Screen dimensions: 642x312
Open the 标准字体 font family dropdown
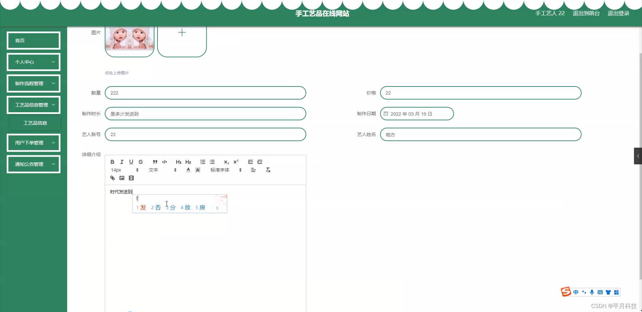click(220, 170)
